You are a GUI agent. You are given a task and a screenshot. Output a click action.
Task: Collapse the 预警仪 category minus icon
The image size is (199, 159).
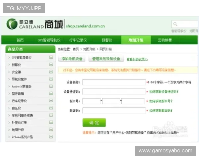51,65
